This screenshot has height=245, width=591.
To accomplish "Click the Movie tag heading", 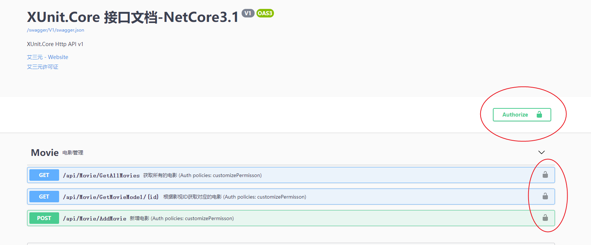I will tap(45, 153).
